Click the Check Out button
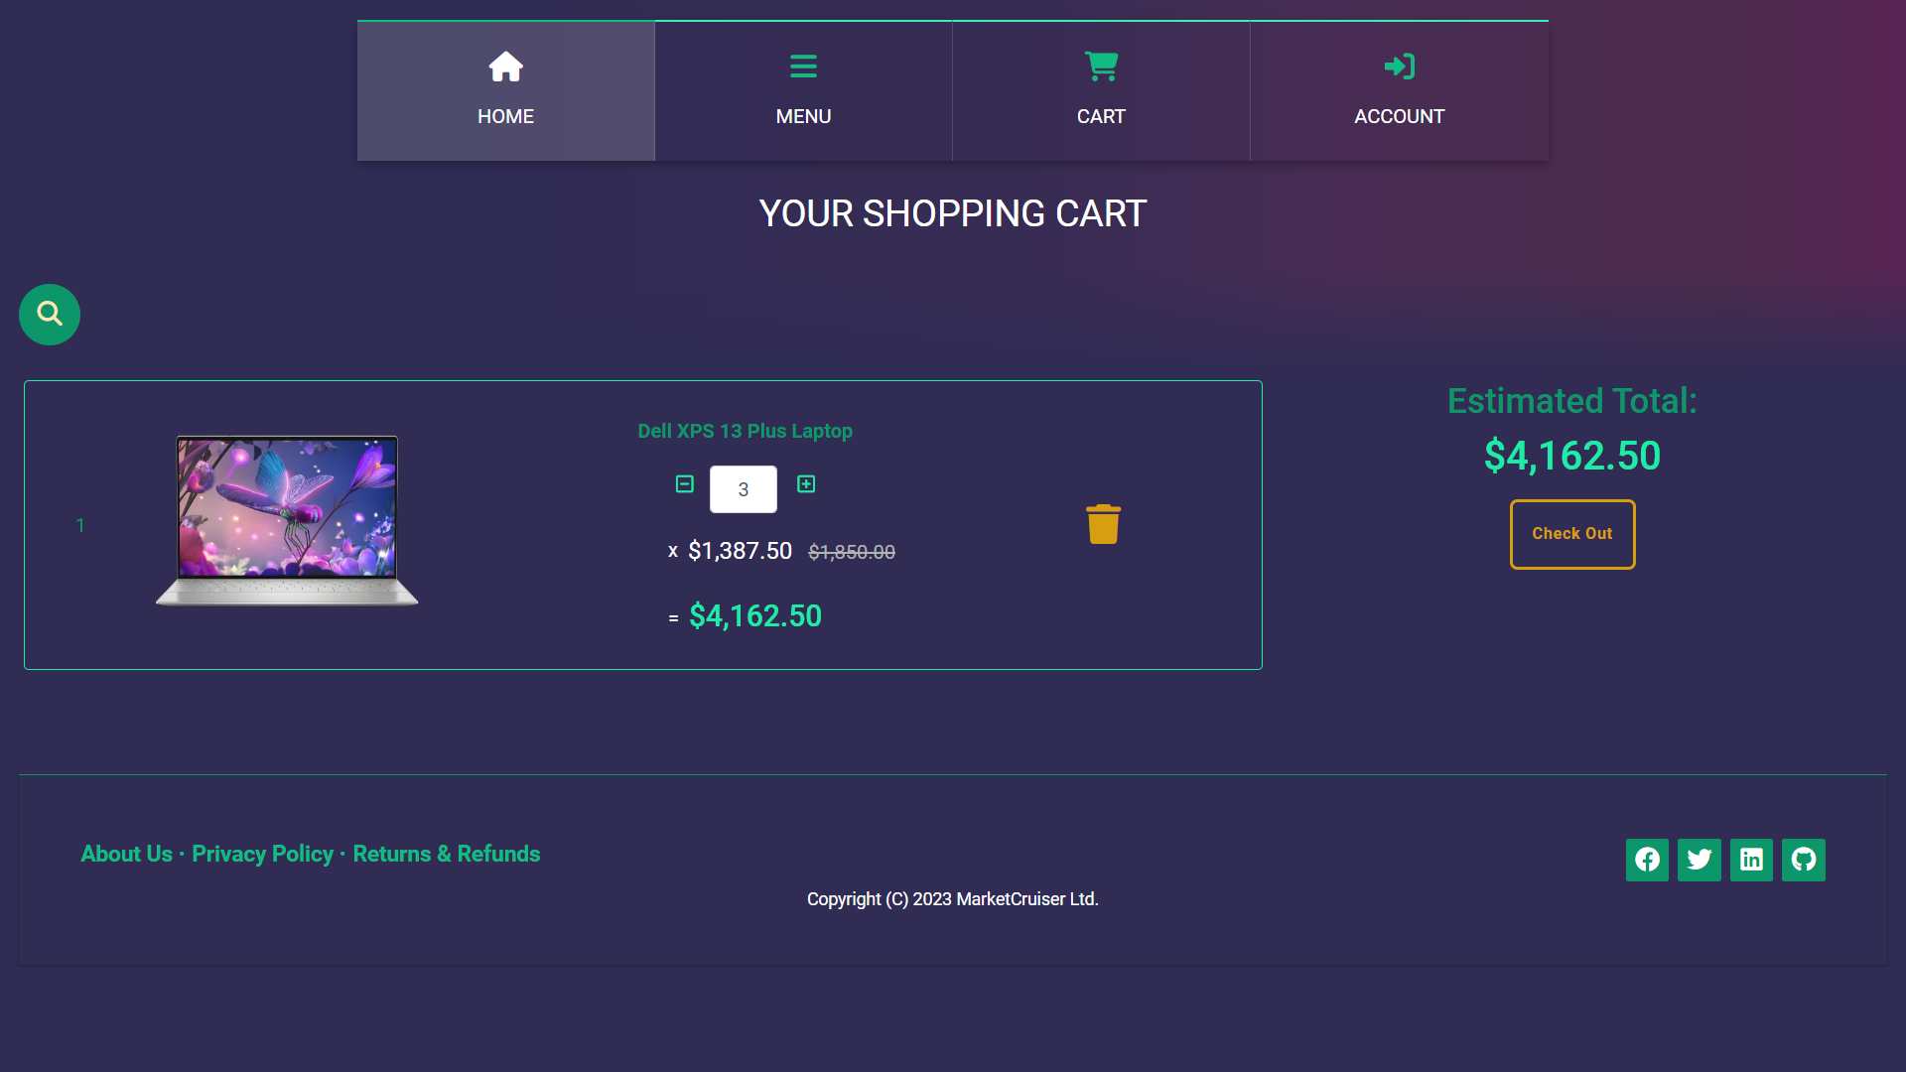1906x1072 pixels. (x=1571, y=534)
